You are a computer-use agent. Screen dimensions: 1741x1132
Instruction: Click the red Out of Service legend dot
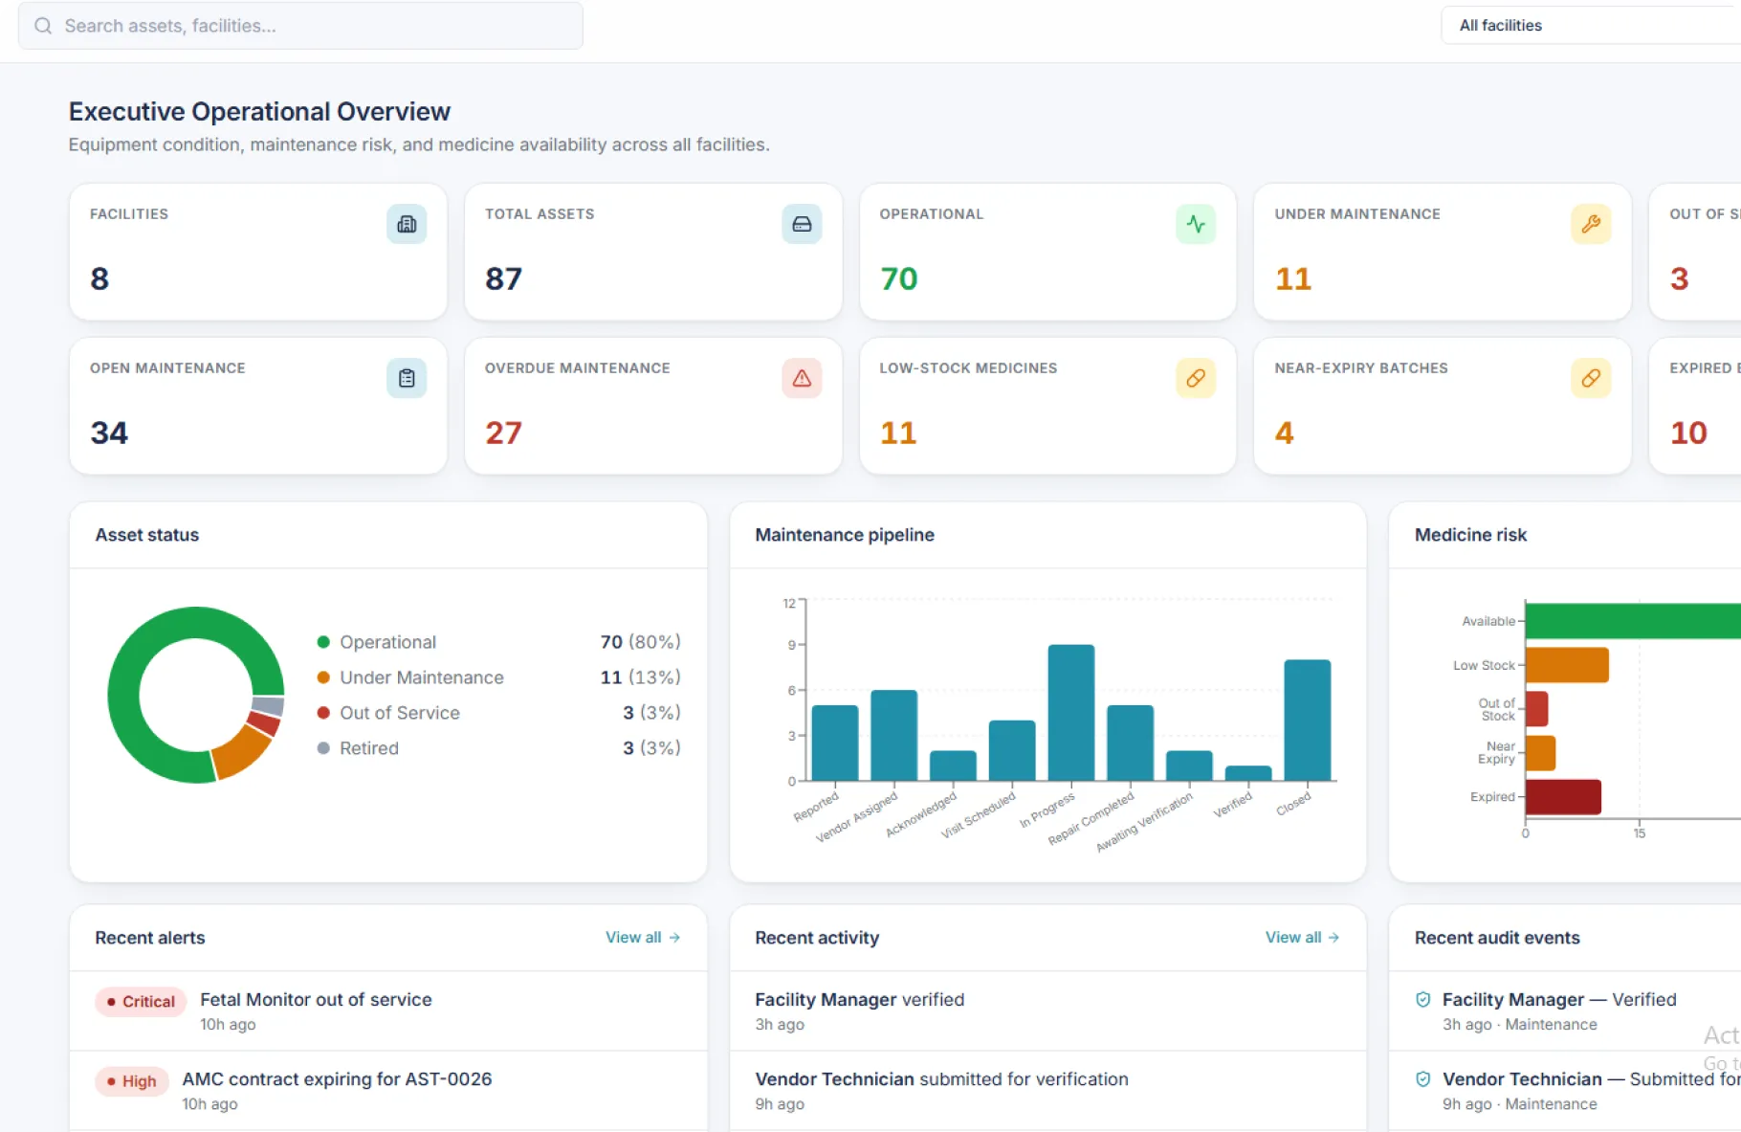click(x=323, y=713)
